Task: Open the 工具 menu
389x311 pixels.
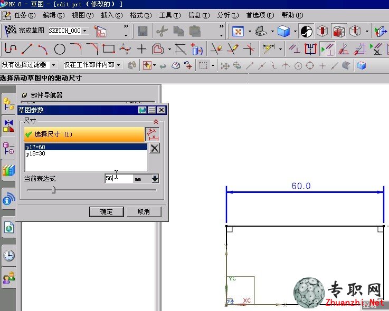Action: point(169,15)
